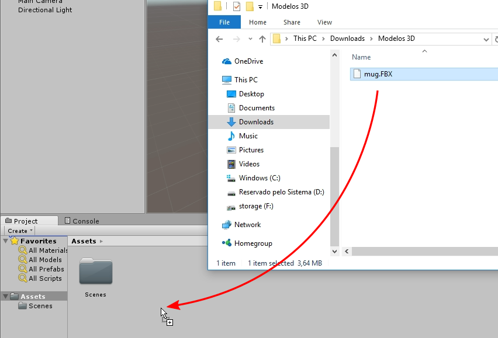Switch to the Project tab in Unity
498x338 pixels.
(30, 221)
